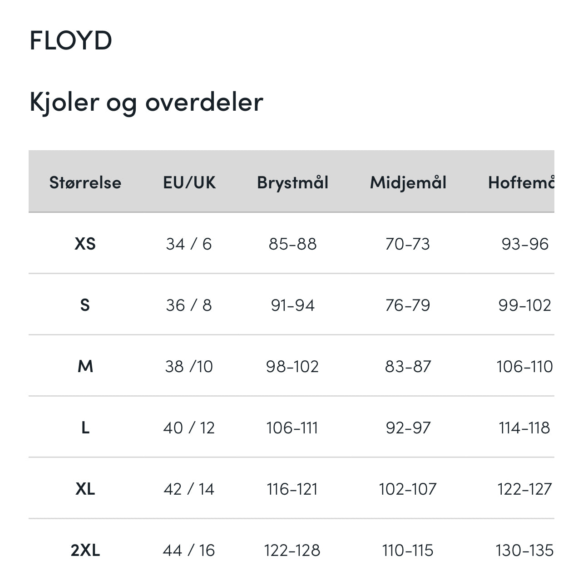This screenshot has width=583, height=575.
Task: Select the '122-128' Brystmål value
Action: point(292,550)
